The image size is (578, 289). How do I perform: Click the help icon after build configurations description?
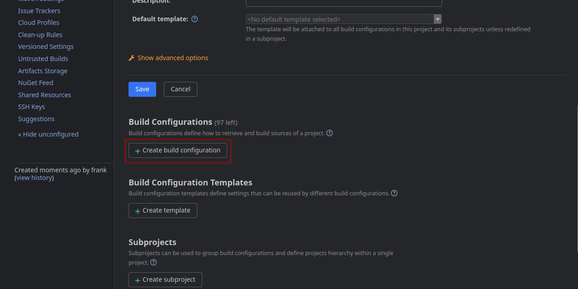(329, 133)
